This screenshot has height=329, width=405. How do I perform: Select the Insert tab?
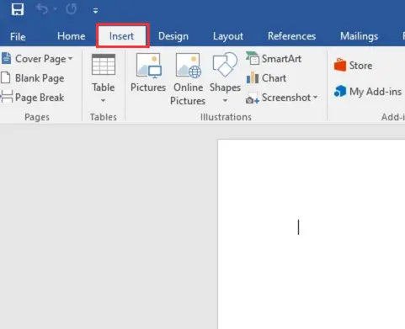pyautogui.click(x=121, y=36)
